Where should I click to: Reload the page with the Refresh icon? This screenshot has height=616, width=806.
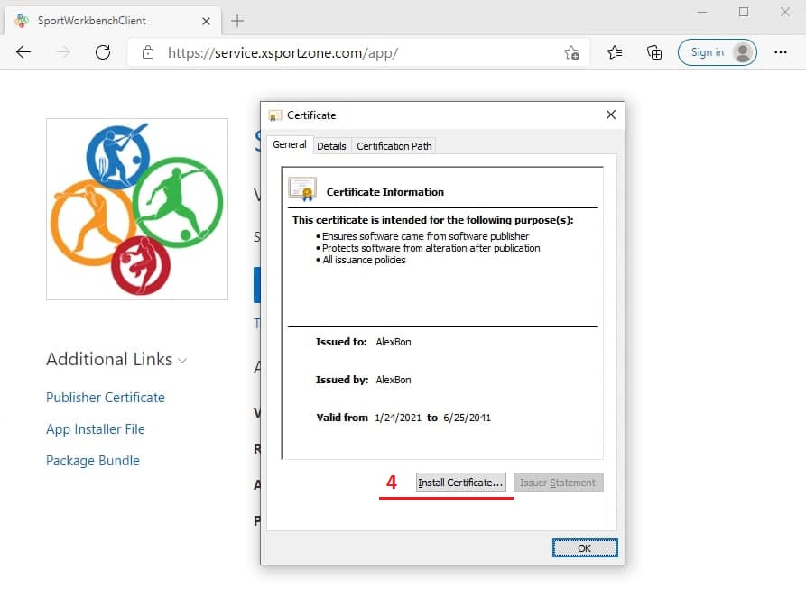coord(103,52)
